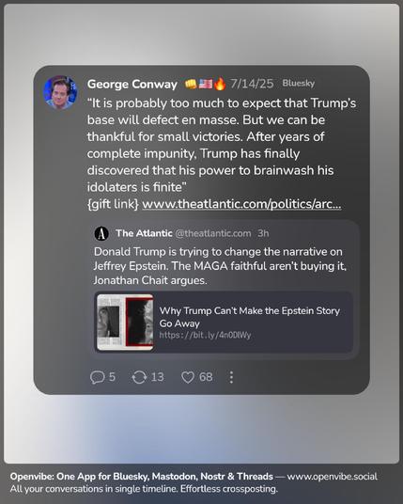Click the fire emoji next to name

click(x=220, y=85)
